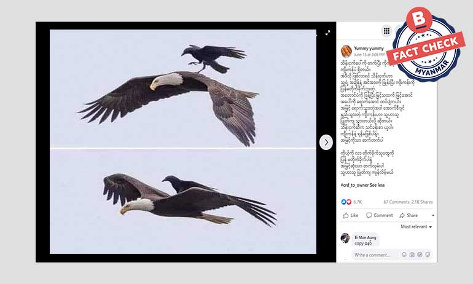473x284 pixels.
Task: Click the Comment button
Action: pyautogui.click(x=380, y=215)
